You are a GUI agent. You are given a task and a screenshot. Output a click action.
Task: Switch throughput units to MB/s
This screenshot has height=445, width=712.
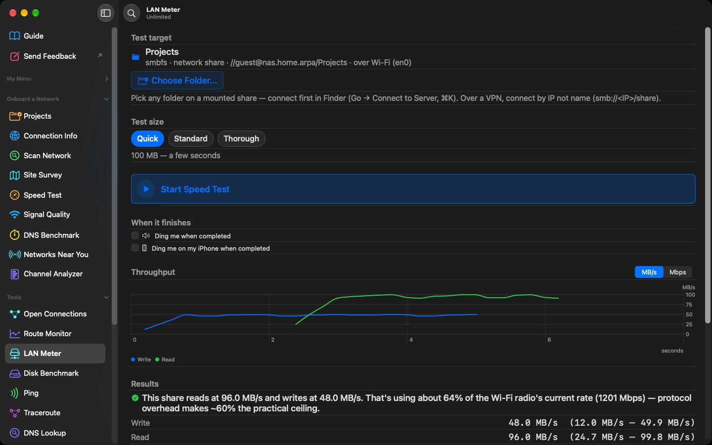(649, 272)
